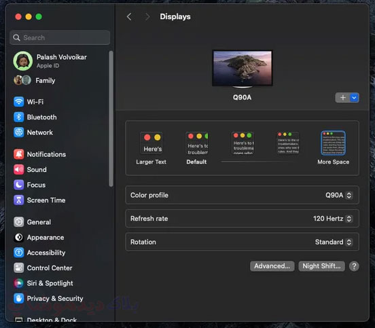Select Bluetooth label in sidebar
Image resolution: width=375 pixels, height=328 pixels.
click(42, 117)
